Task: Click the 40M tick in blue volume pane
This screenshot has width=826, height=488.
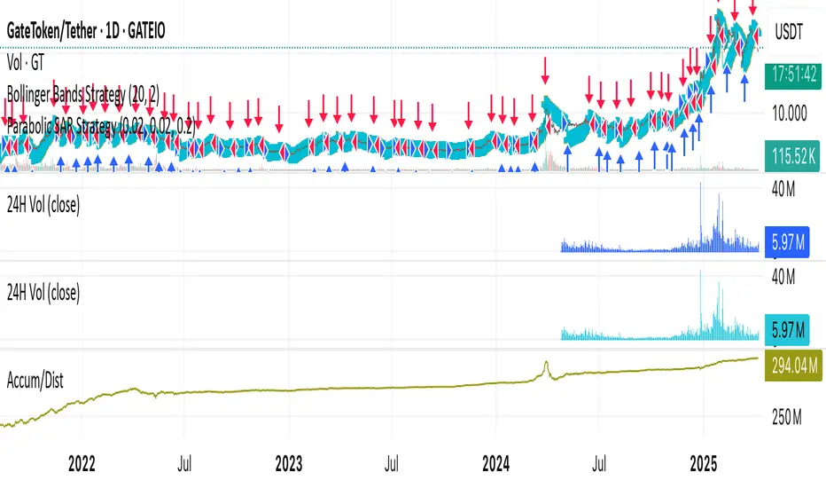Action: (x=783, y=189)
